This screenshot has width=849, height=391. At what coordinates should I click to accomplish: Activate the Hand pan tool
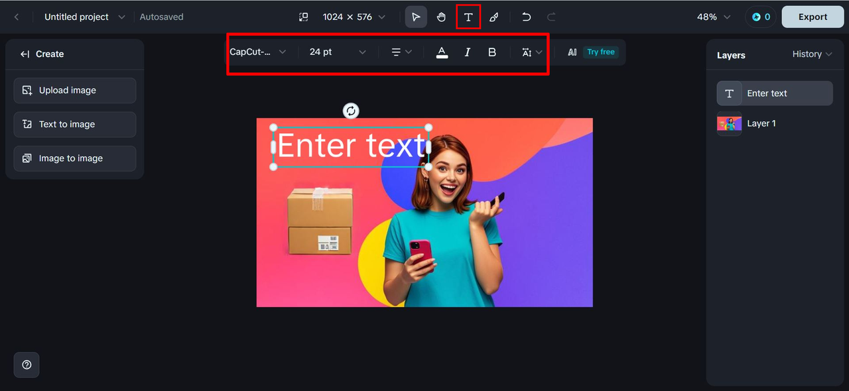click(442, 17)
